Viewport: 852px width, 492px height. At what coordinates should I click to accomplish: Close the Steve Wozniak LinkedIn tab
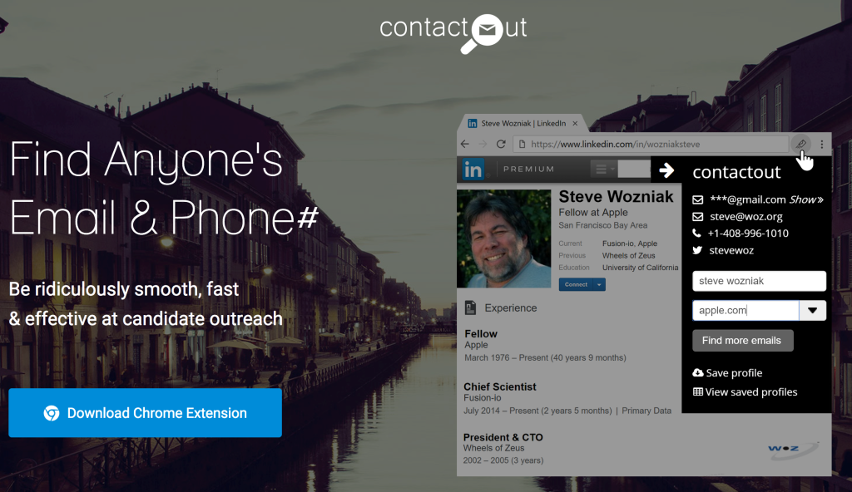click(x=575, y=123)
